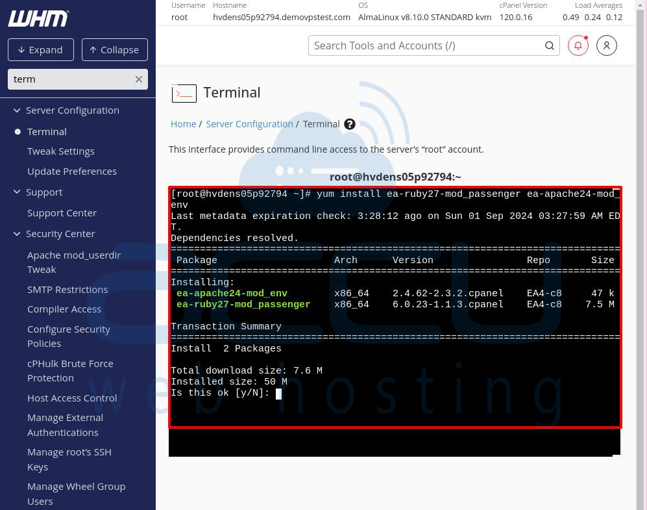Screen dimensions: 647x510
Task: Open Tweak Settings
Action: pos(60,151)
